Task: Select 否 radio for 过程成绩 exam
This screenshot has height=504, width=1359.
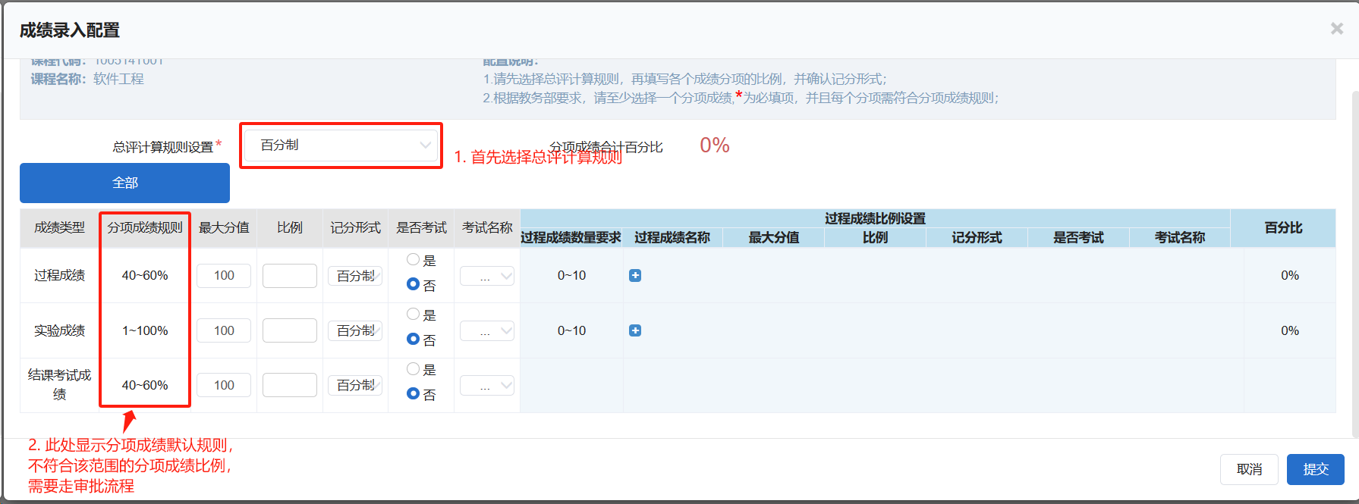Action: click(x=414, y=284)
